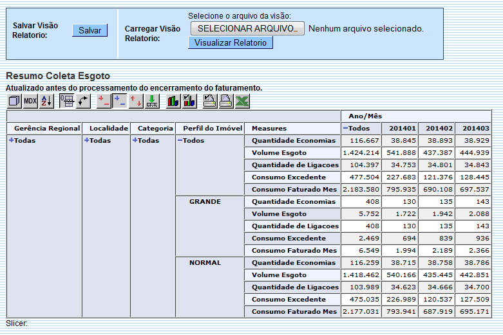The width and height of the screenshot is (503, 335).
Task: Show the chart using bar chart icon
Action: [173, 100]
